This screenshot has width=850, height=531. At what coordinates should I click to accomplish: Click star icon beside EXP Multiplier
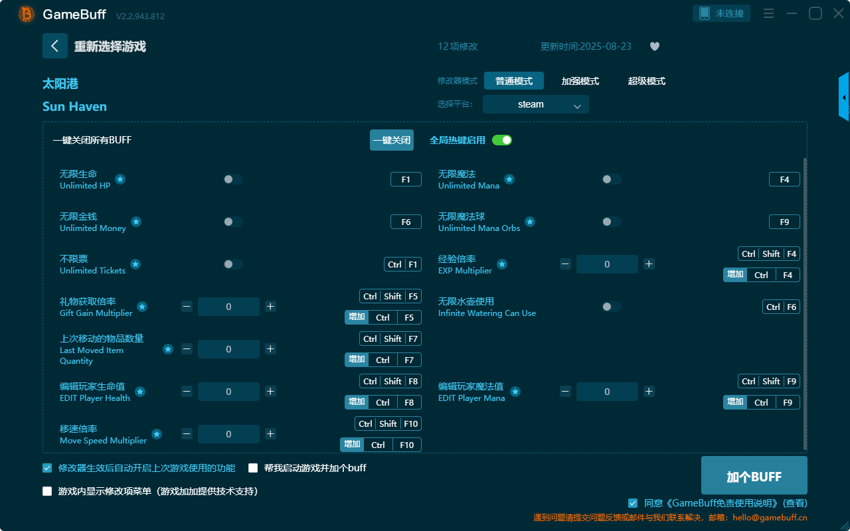pyautogui.click(x=502, y=264)
